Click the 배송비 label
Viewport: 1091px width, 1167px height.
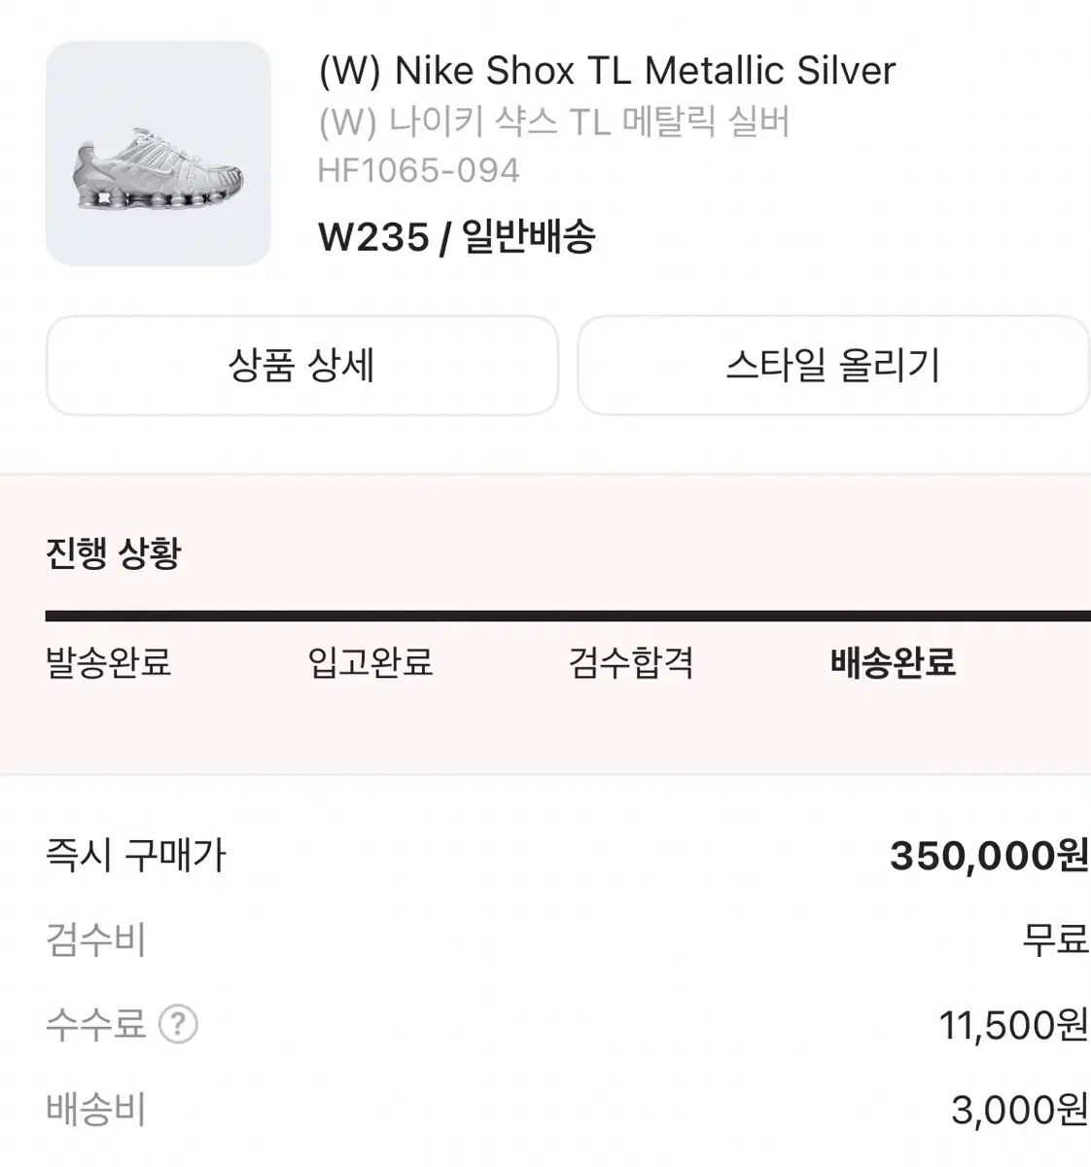point(95,1110)
